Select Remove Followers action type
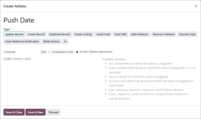201x119 pixels. coord(164,34)
